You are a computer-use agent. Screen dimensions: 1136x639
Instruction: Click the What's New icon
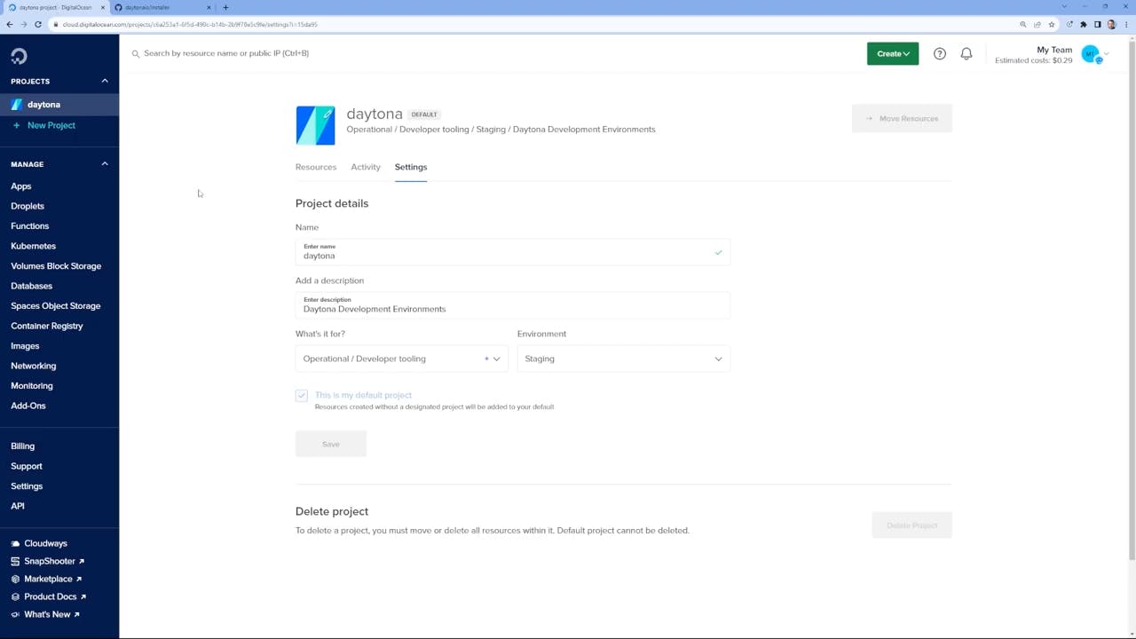15,614
